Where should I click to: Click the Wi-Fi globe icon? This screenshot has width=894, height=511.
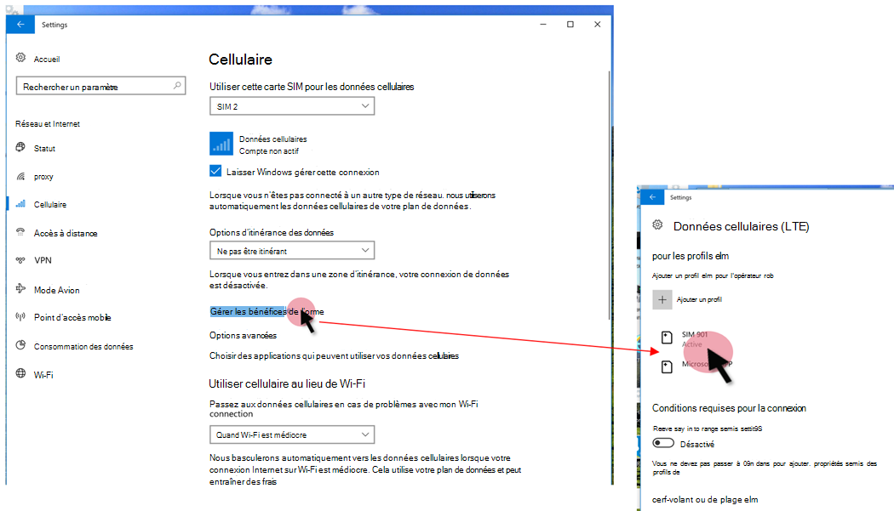(20, 373)
